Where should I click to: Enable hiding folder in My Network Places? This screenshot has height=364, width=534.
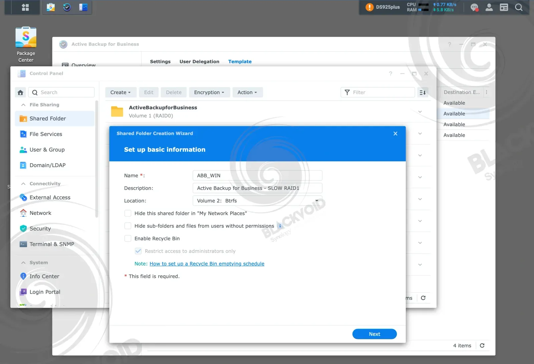(x=128, y=213)
